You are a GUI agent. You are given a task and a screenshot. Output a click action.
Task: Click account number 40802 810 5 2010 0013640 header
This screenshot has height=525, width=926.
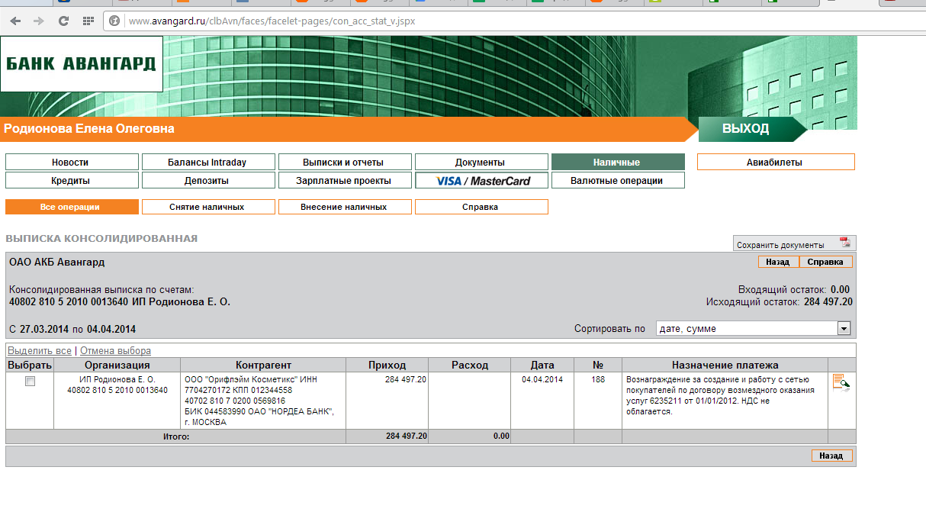[69, 301]
